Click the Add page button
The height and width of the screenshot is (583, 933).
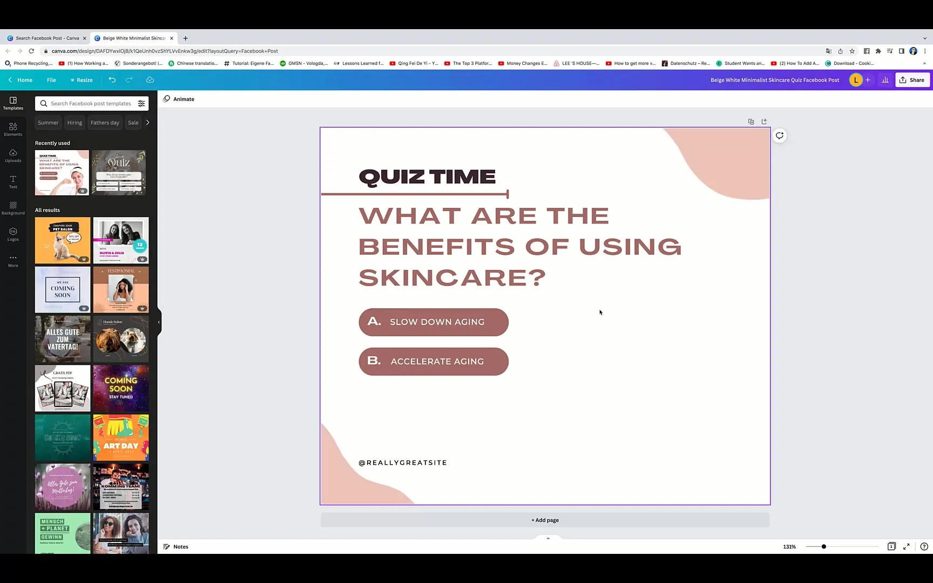pos(545,520)
